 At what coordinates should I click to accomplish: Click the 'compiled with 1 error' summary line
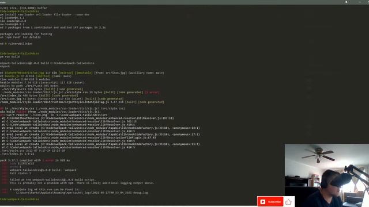click(x=35, y=160)
